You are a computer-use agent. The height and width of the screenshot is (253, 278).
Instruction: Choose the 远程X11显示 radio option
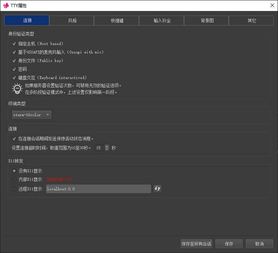(x=14, y=189)
